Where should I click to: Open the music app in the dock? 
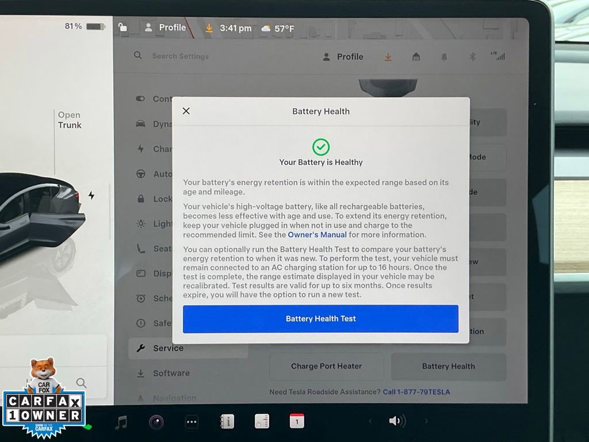coord(121,422)
